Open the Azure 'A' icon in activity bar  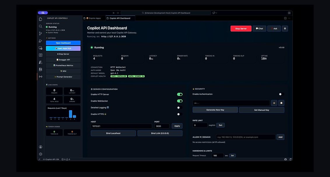point(41,62)
